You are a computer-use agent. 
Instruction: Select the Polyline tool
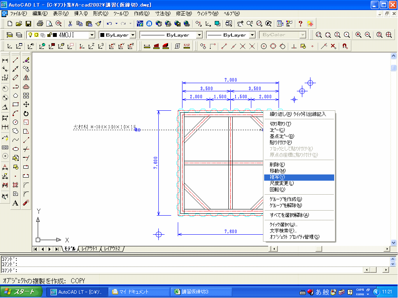tap(16, 87)
